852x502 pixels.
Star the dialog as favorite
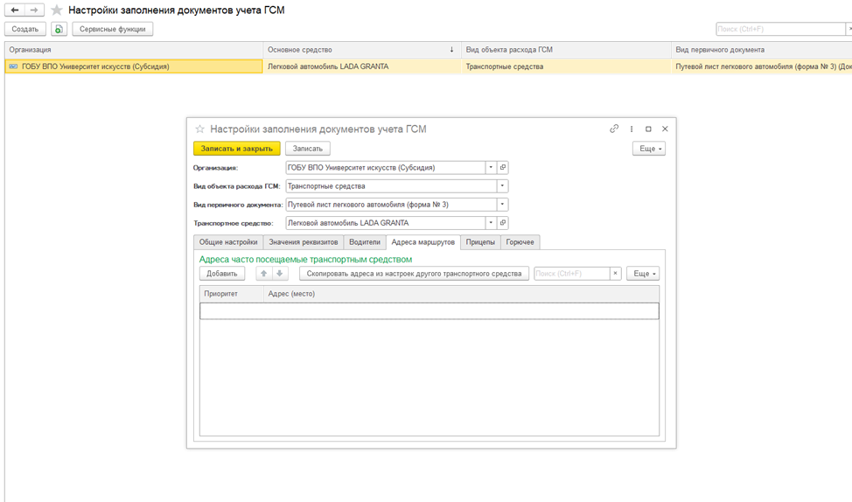tap(200, 129)
